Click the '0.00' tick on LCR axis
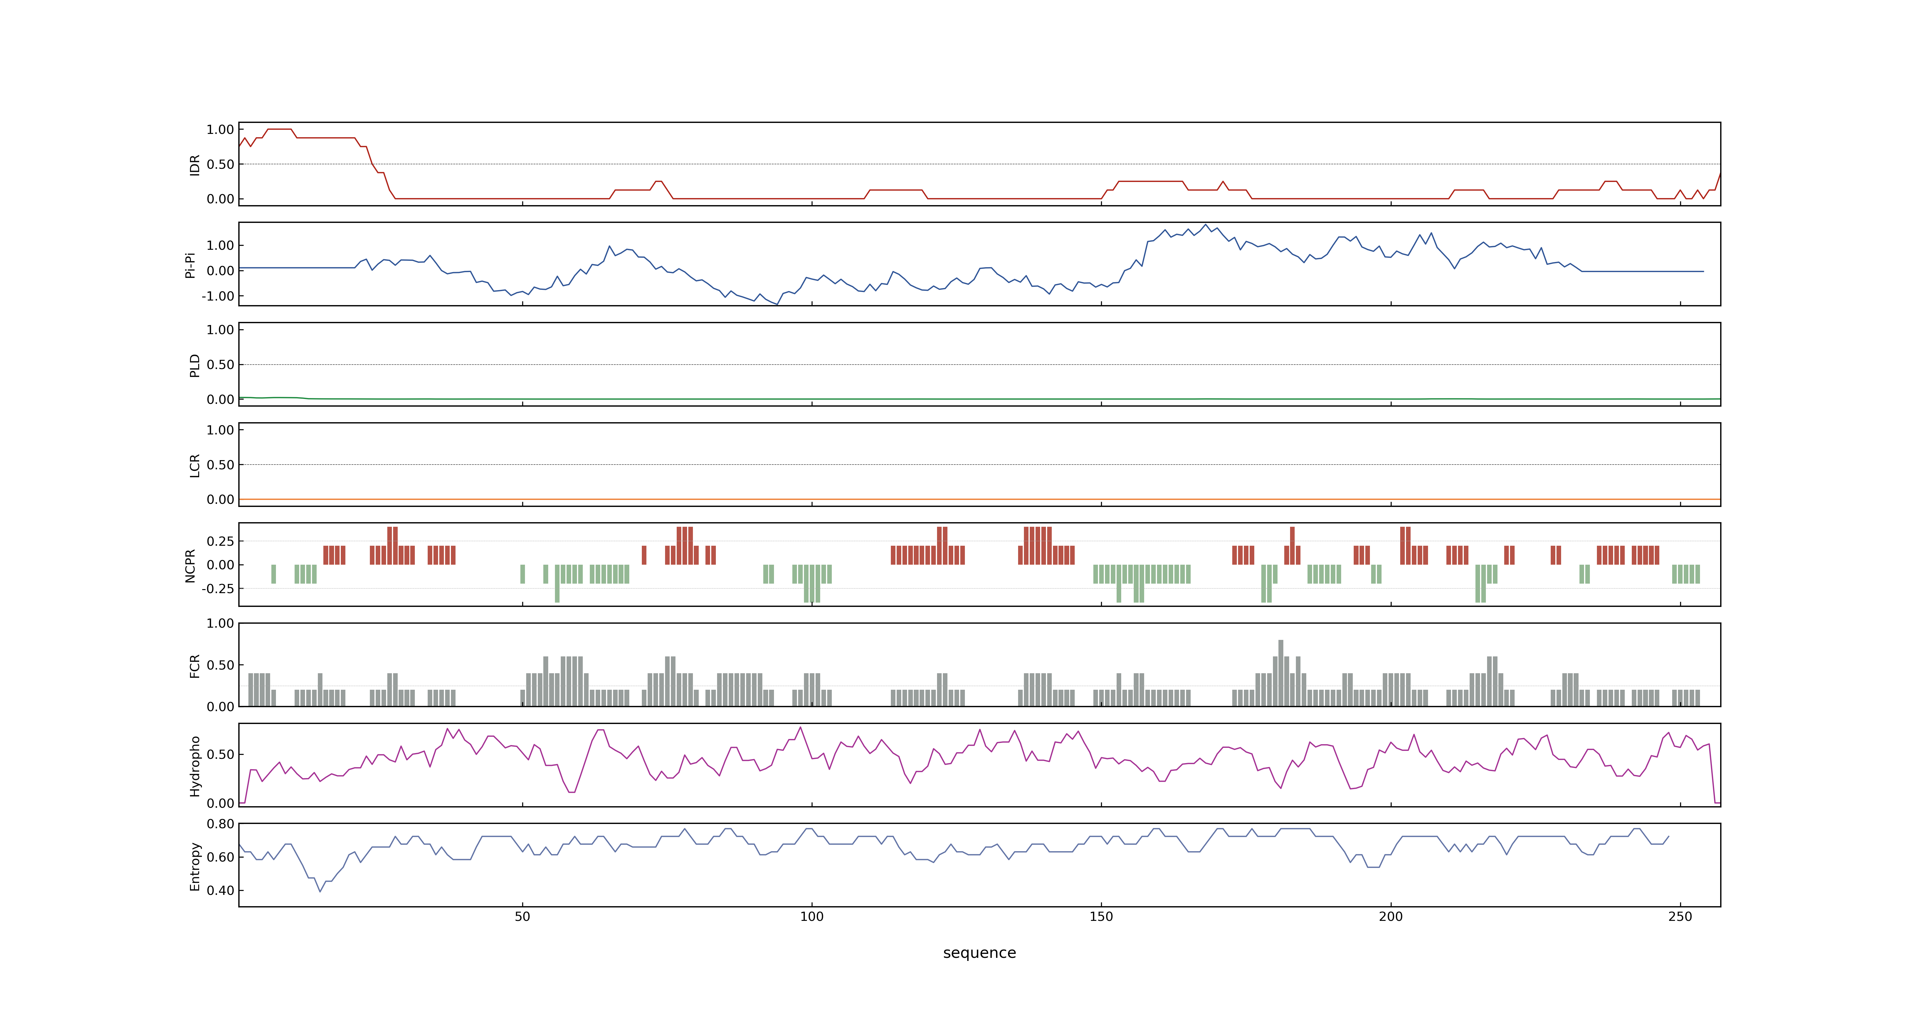This screenshot has height=1019, width=1912. point(221,500)
